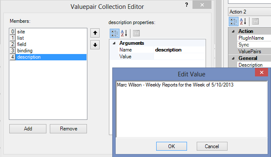
Task: Select the 'site' member
Action: tap(48, 32)
